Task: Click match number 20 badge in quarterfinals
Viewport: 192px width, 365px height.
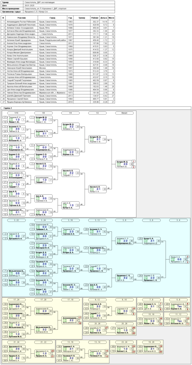Action: tap(78, 127)
